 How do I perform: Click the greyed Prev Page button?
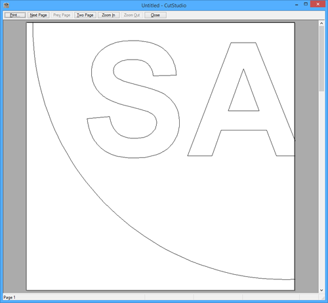click(62, 15)
